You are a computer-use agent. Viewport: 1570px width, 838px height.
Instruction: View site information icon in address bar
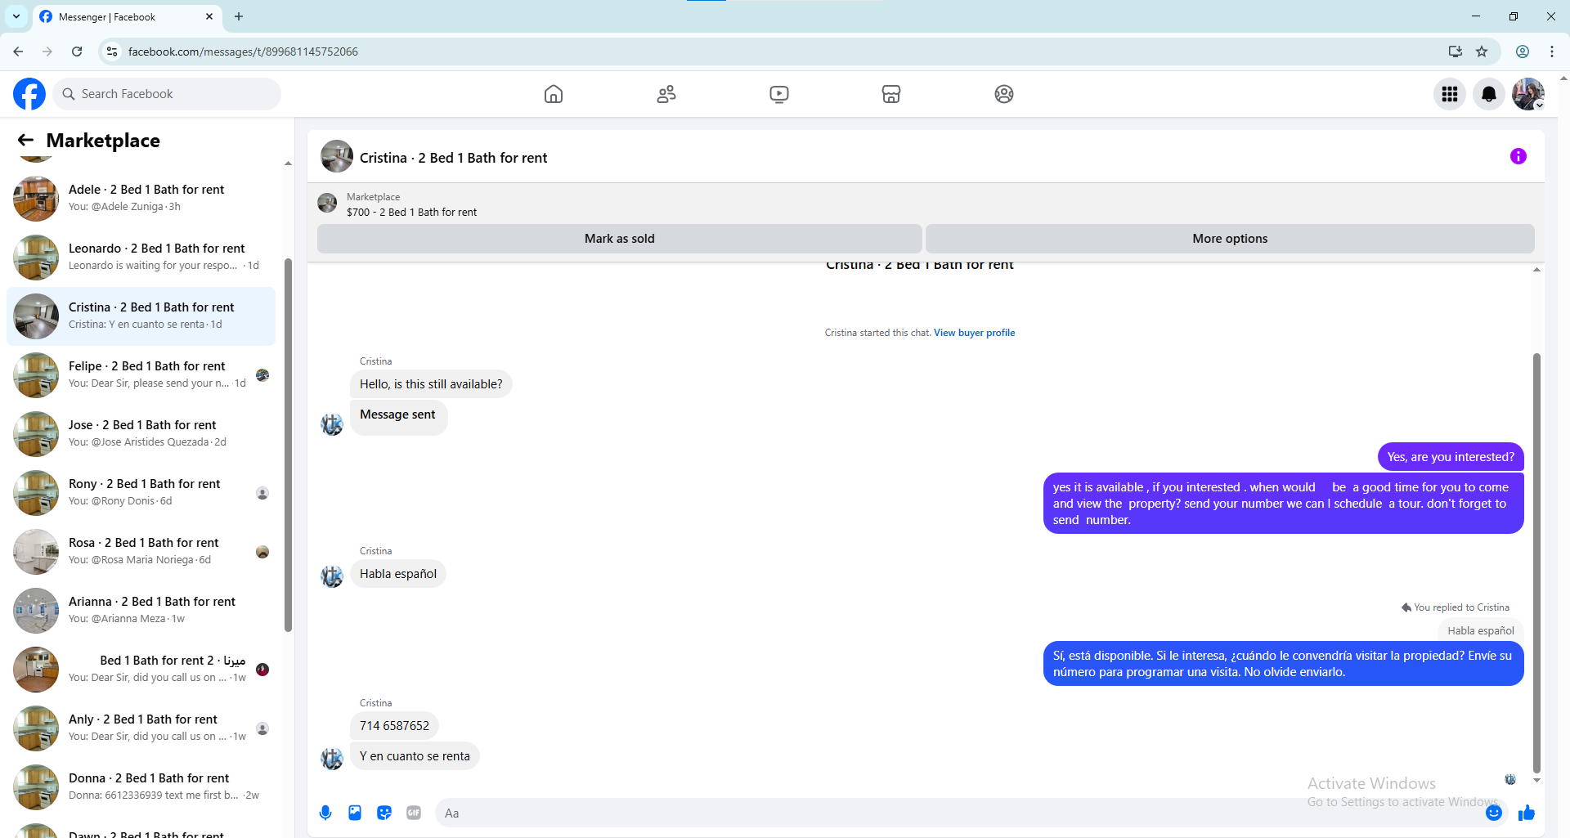[x=112, y=52]
